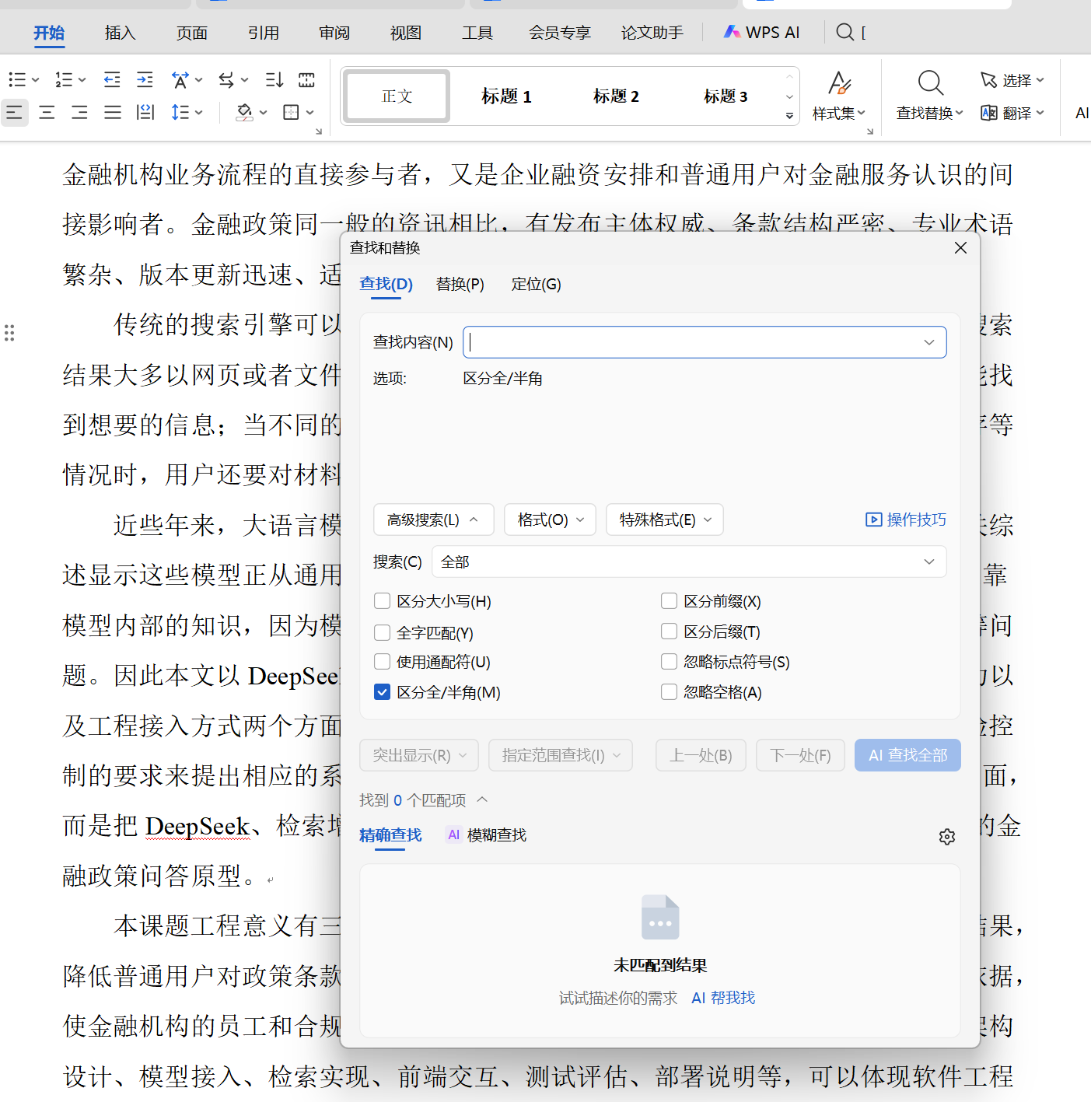Apply the 标题 1 style
This screenshot has width=1091, height=1102.
pos(506,96)
